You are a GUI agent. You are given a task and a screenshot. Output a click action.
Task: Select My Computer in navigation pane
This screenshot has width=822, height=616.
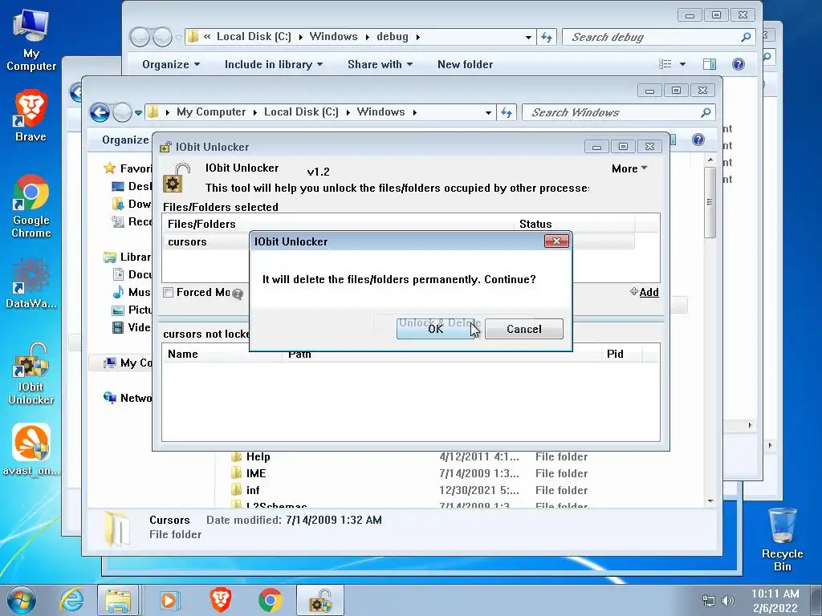[x=128, y=363]
